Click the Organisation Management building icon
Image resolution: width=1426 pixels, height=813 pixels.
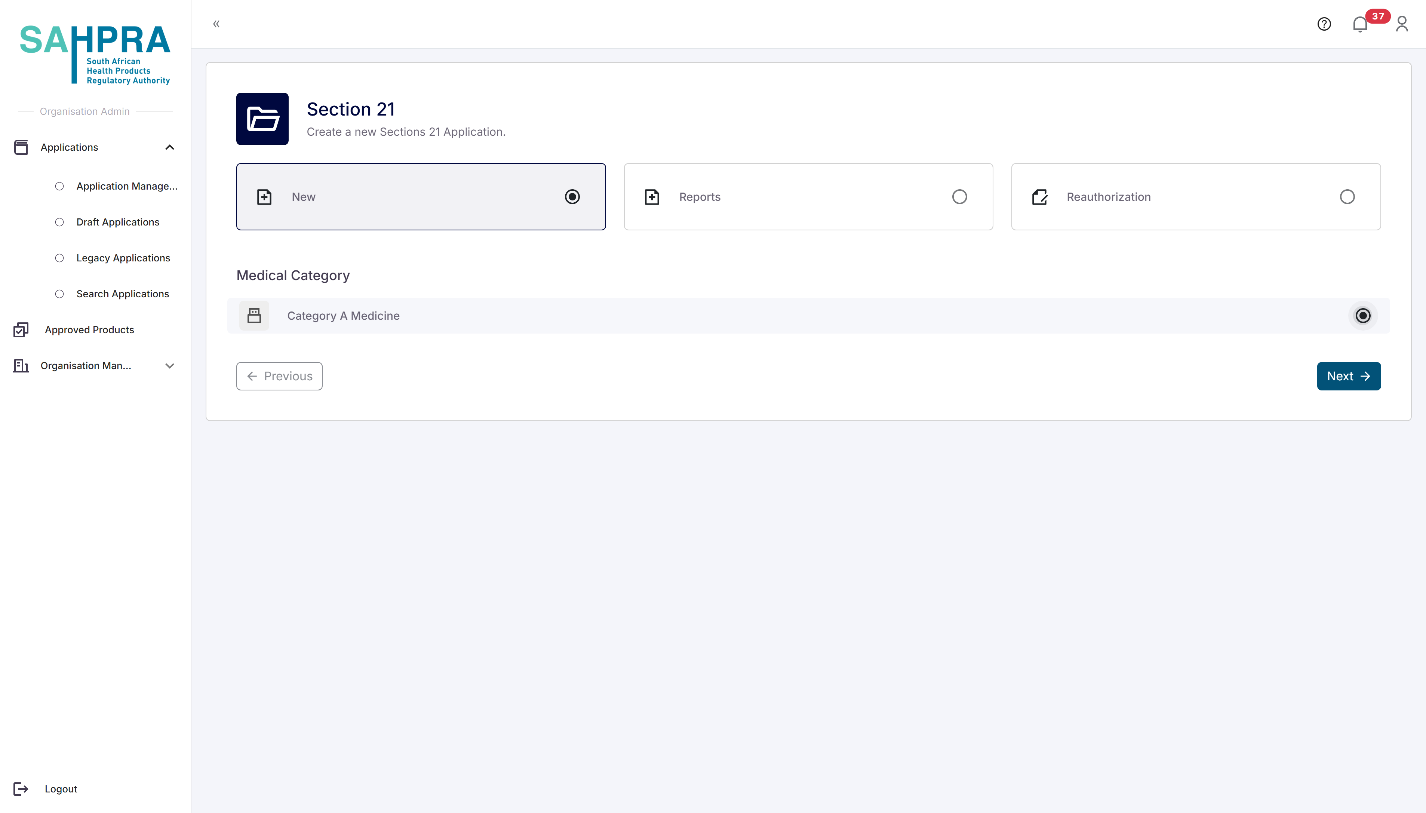click(x=21, y=366)
